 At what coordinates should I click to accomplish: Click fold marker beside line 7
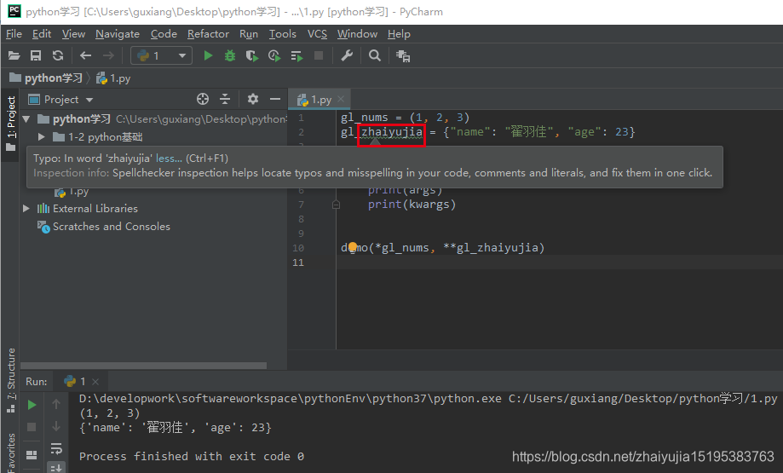click(336, 205)
